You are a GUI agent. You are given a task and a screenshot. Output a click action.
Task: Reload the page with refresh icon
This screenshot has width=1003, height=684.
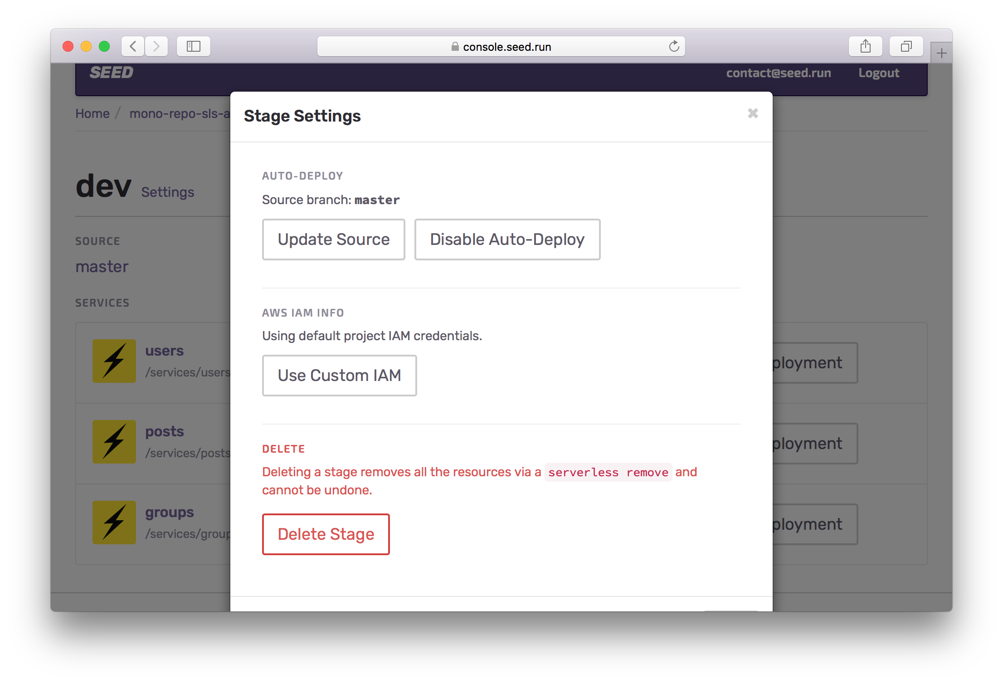pyautogui.click(x=674, y=46)
